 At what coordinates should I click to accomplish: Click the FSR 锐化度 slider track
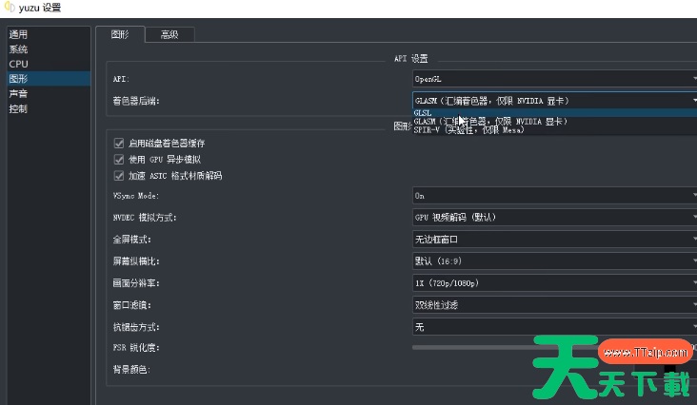(505, 348)
